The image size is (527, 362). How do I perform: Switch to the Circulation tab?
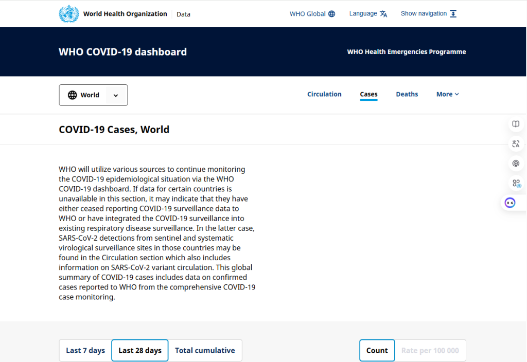(324, 94)
